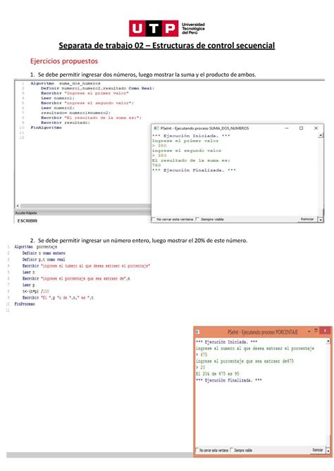Click the PORCENTAJE window title bar text

[x=262, y=332]
